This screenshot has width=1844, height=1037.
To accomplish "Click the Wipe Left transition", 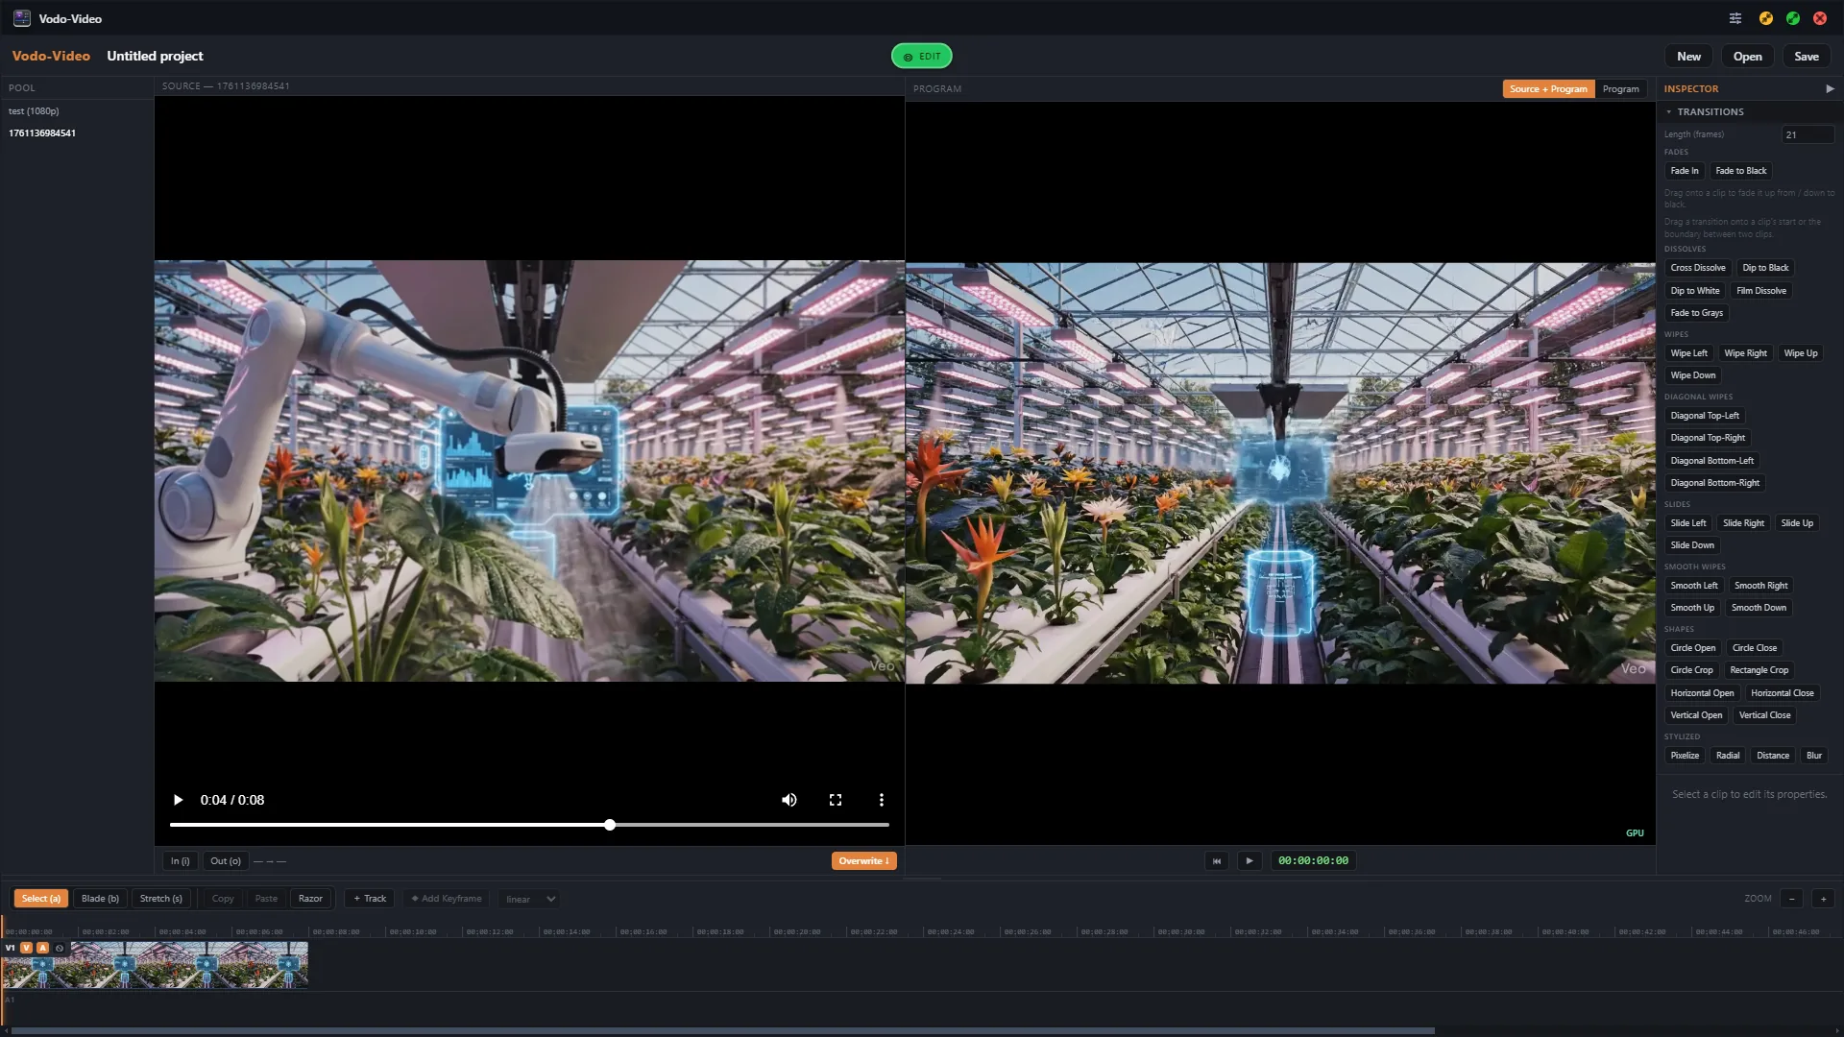I will tap(1688, 353).
